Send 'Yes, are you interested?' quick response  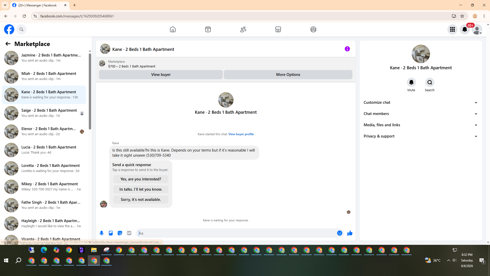click(141, 179)
